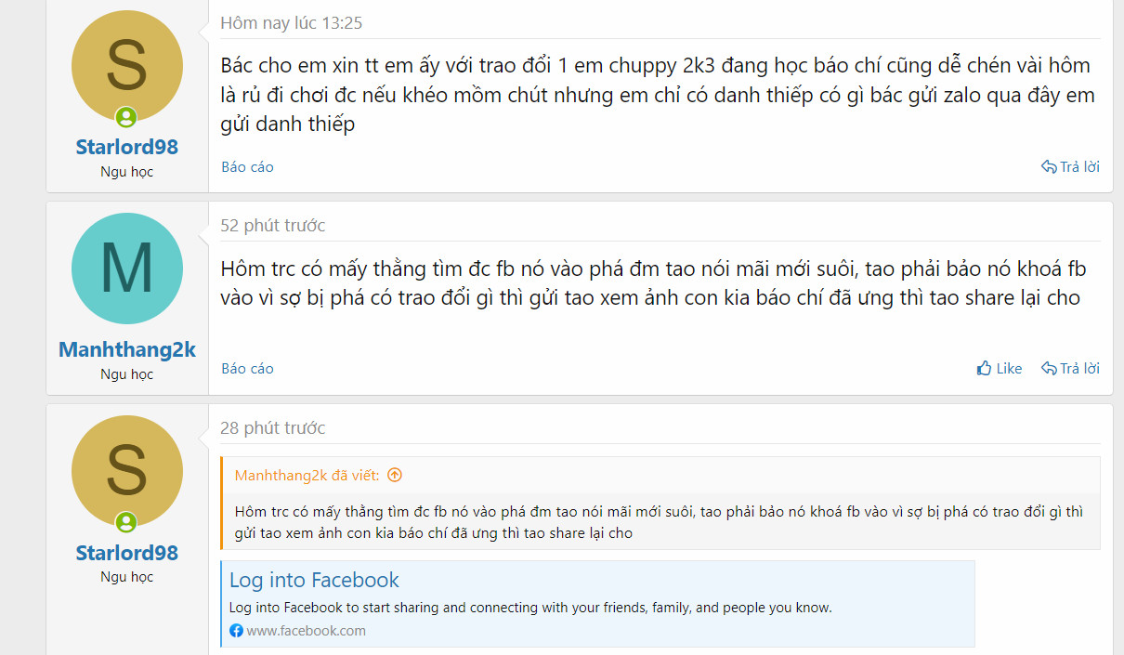Click reply arrow icon on Starlord98's first post

pos(1049,167)
